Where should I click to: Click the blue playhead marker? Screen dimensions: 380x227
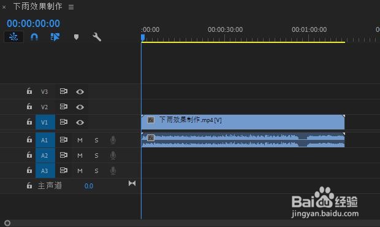[143, 37]
